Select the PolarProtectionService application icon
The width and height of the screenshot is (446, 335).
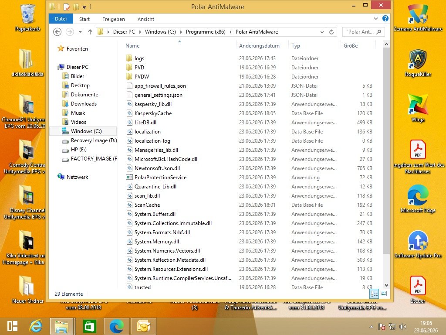click(129, 177)
